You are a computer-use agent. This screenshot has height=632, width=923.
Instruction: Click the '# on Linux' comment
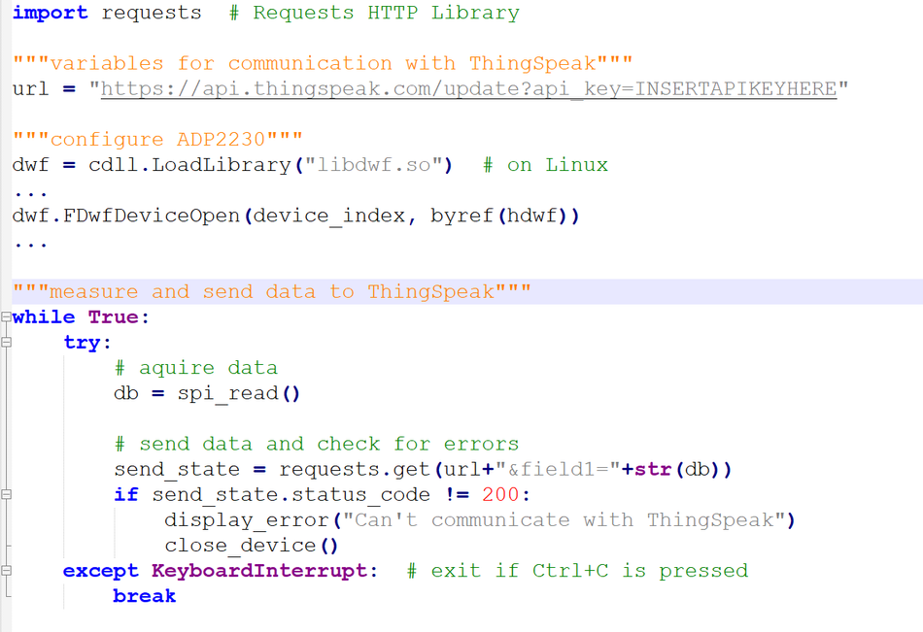coord(546,165)
